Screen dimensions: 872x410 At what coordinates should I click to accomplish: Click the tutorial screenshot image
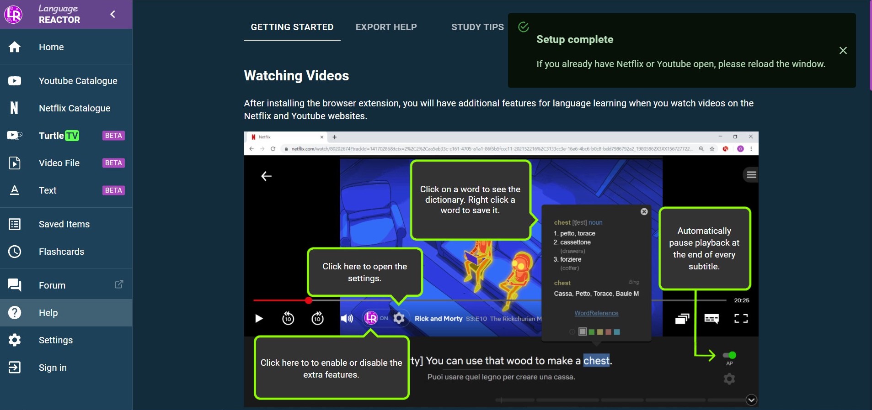501,269
